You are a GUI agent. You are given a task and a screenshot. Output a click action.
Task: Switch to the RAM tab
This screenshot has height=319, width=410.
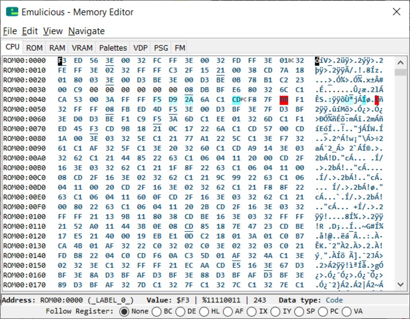pos(57,48)
